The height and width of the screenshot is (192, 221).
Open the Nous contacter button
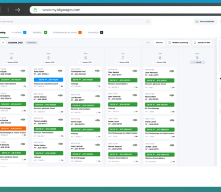coord(205,22)
